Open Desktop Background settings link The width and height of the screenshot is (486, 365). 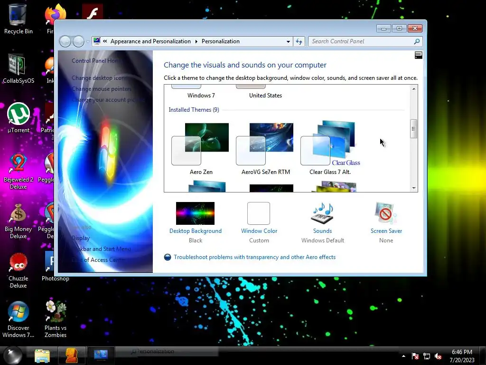point(195,231)
